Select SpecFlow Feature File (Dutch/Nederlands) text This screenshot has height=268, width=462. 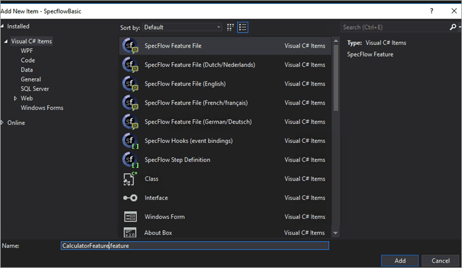pos(200,65)
